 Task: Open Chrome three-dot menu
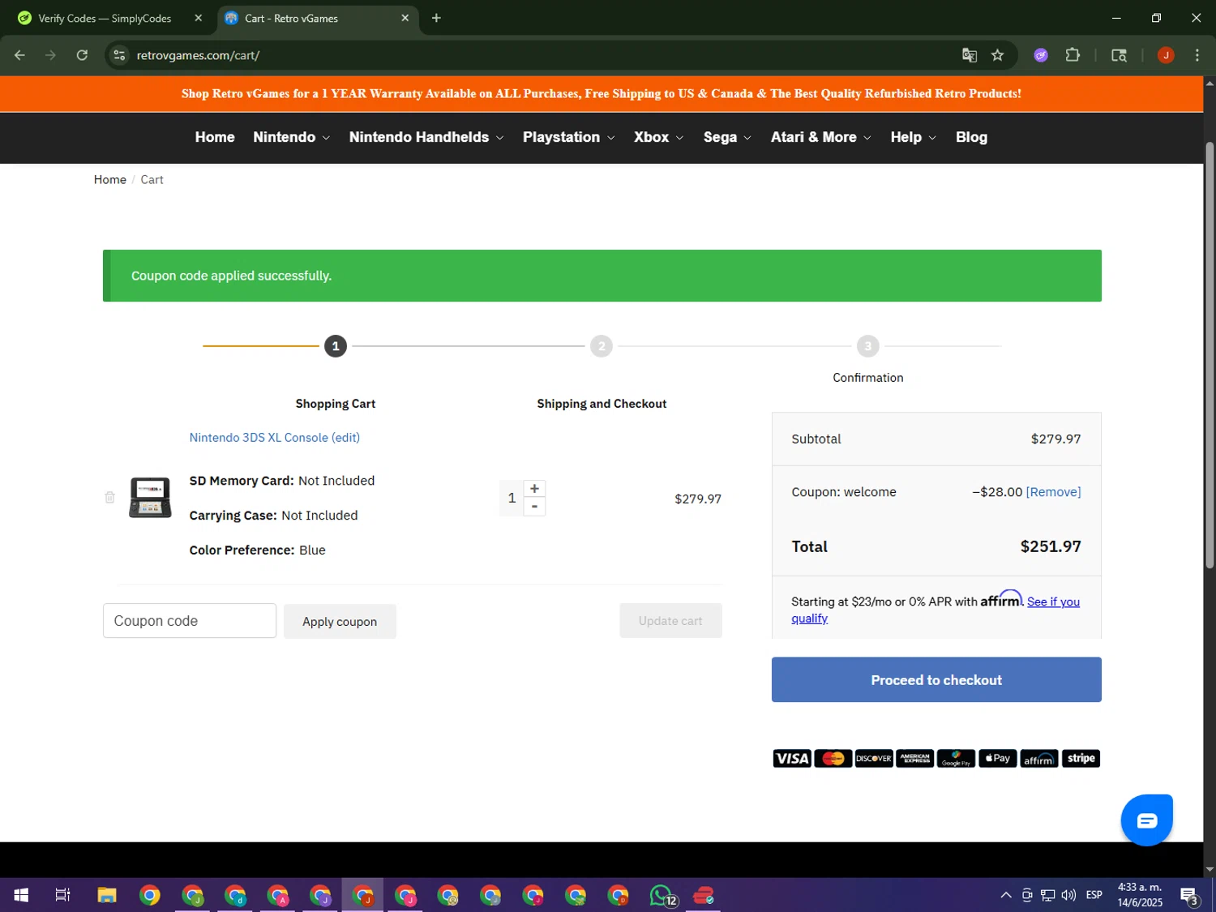click(x=1197, y=55)
